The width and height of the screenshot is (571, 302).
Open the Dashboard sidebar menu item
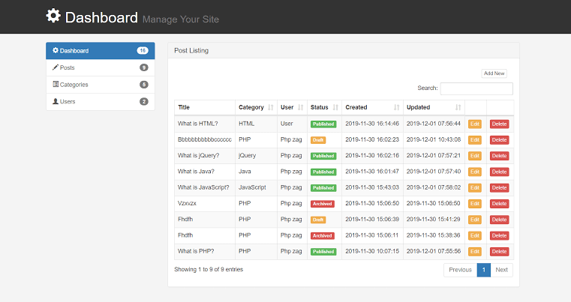click(x=100, y=50)
